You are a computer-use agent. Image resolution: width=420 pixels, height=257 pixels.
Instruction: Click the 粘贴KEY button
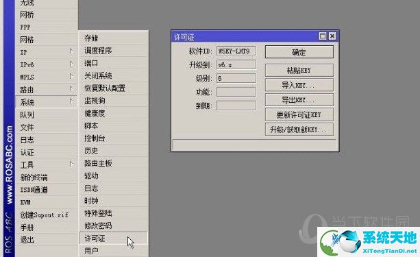(299, 70)
